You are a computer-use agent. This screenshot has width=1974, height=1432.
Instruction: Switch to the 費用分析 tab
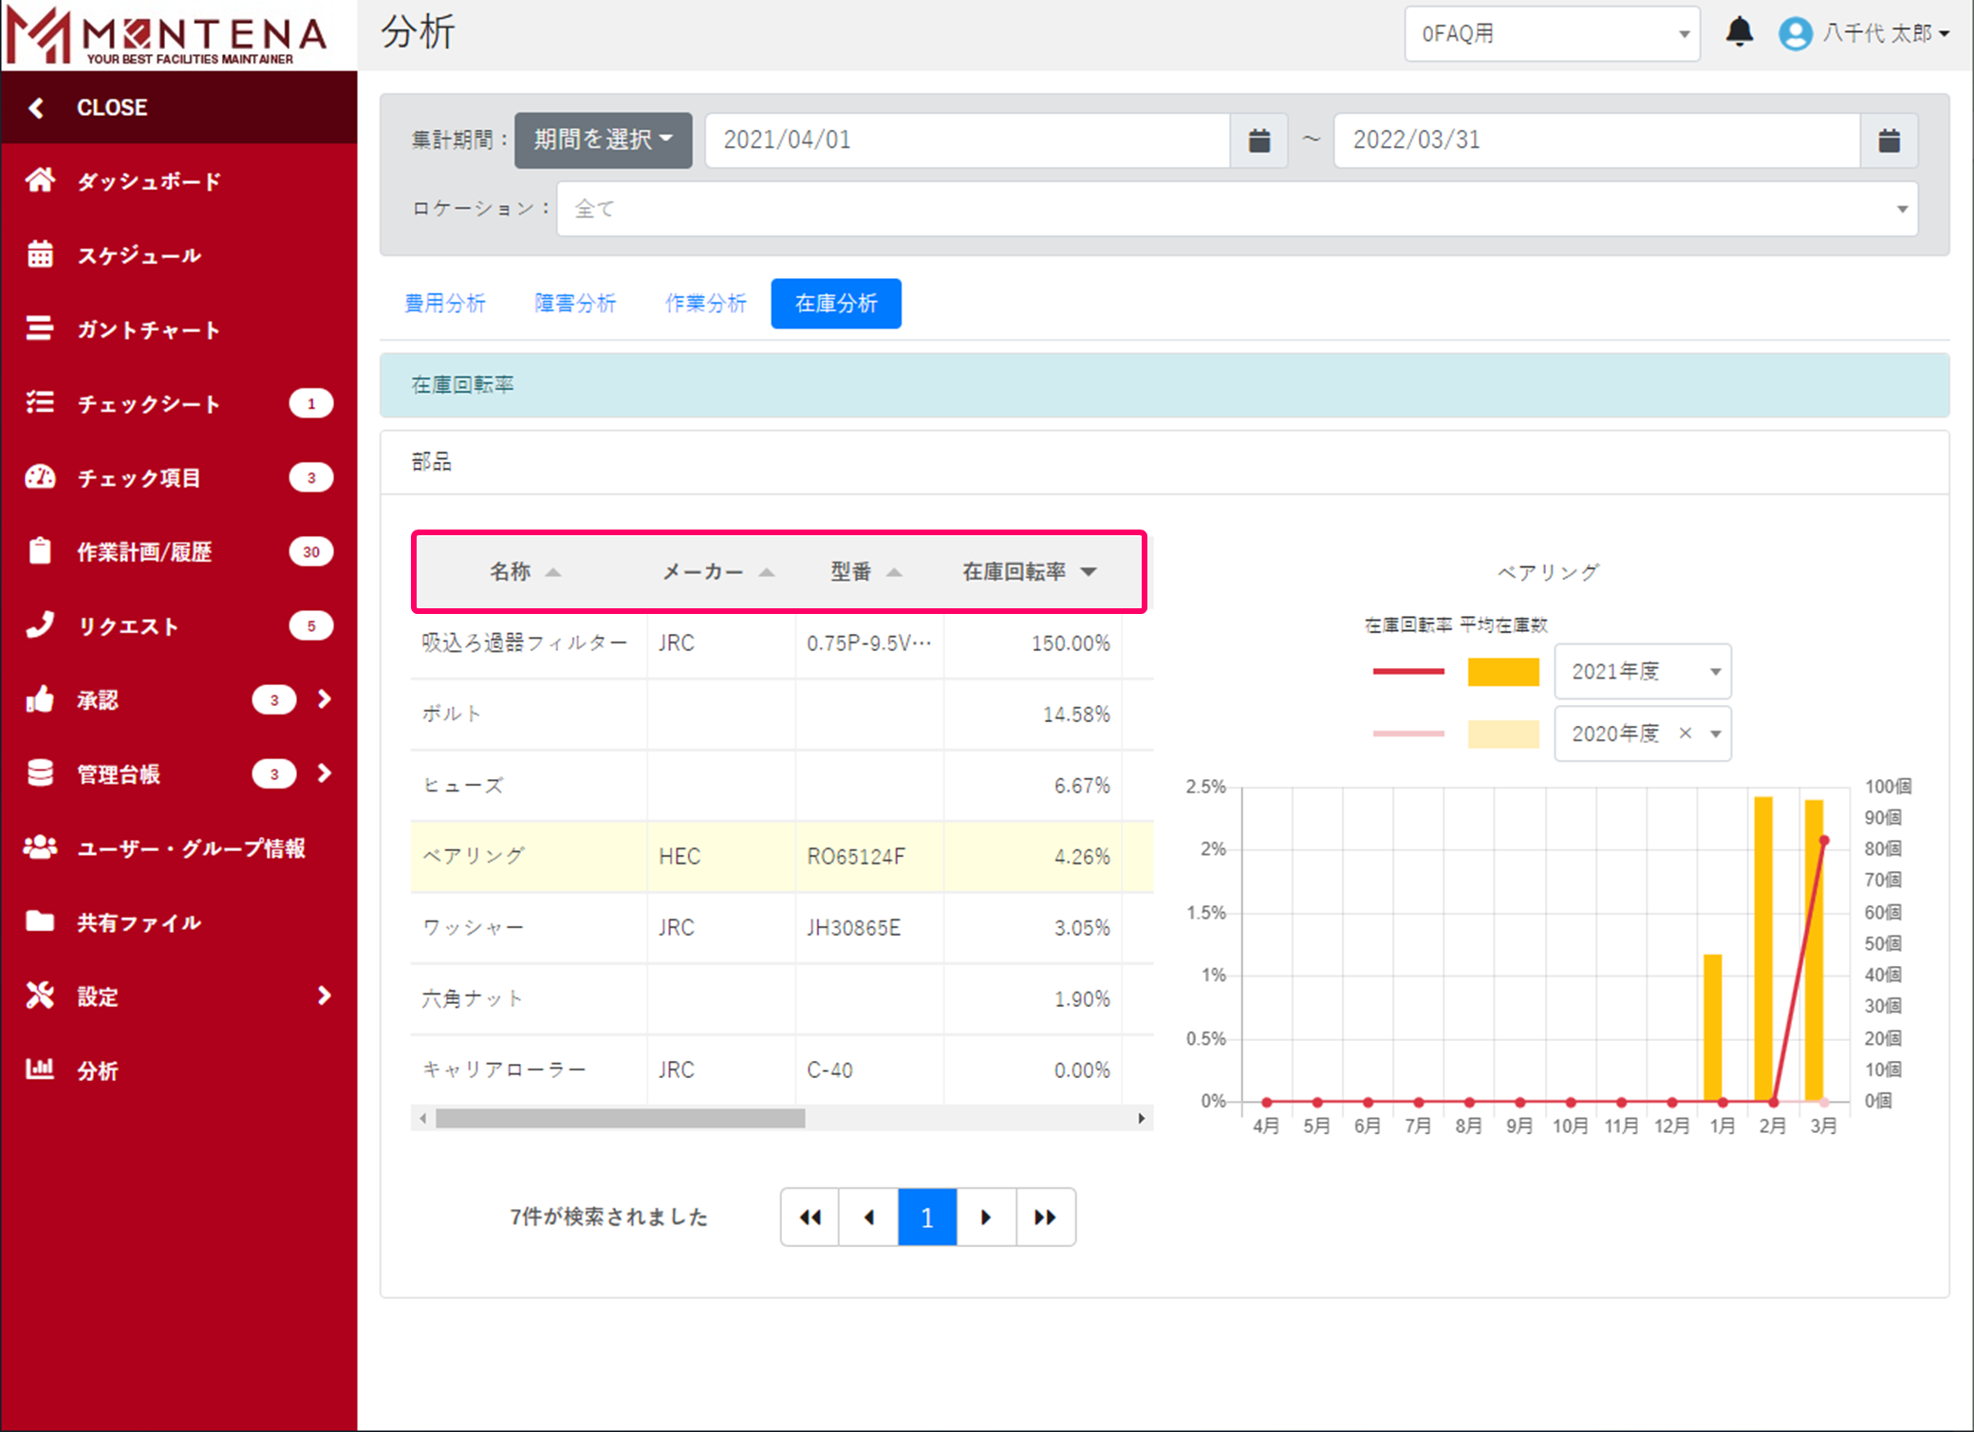coord(445,304)
